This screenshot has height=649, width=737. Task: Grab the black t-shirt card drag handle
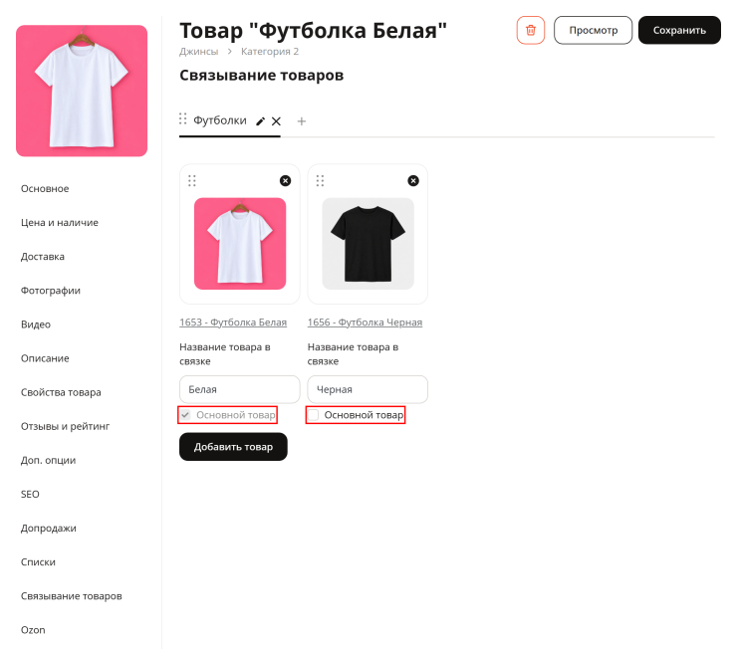click(320, 181)
